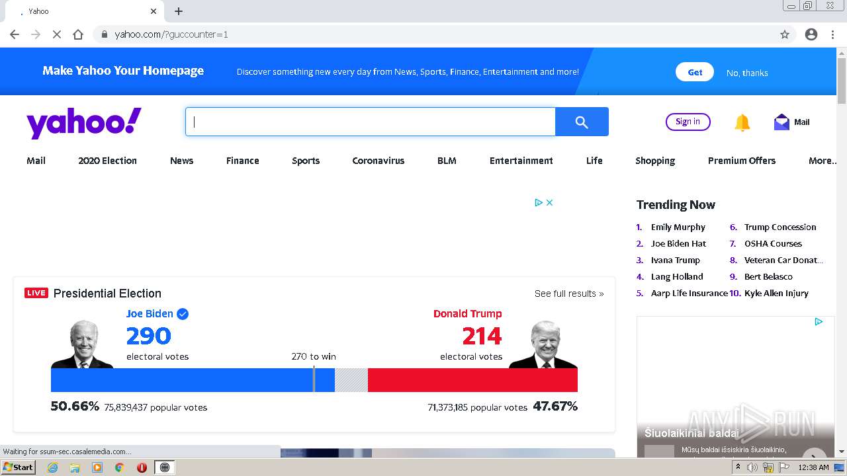Open the media player taskbar icon
The image size is (847, 476).
[x=97, y=467]
